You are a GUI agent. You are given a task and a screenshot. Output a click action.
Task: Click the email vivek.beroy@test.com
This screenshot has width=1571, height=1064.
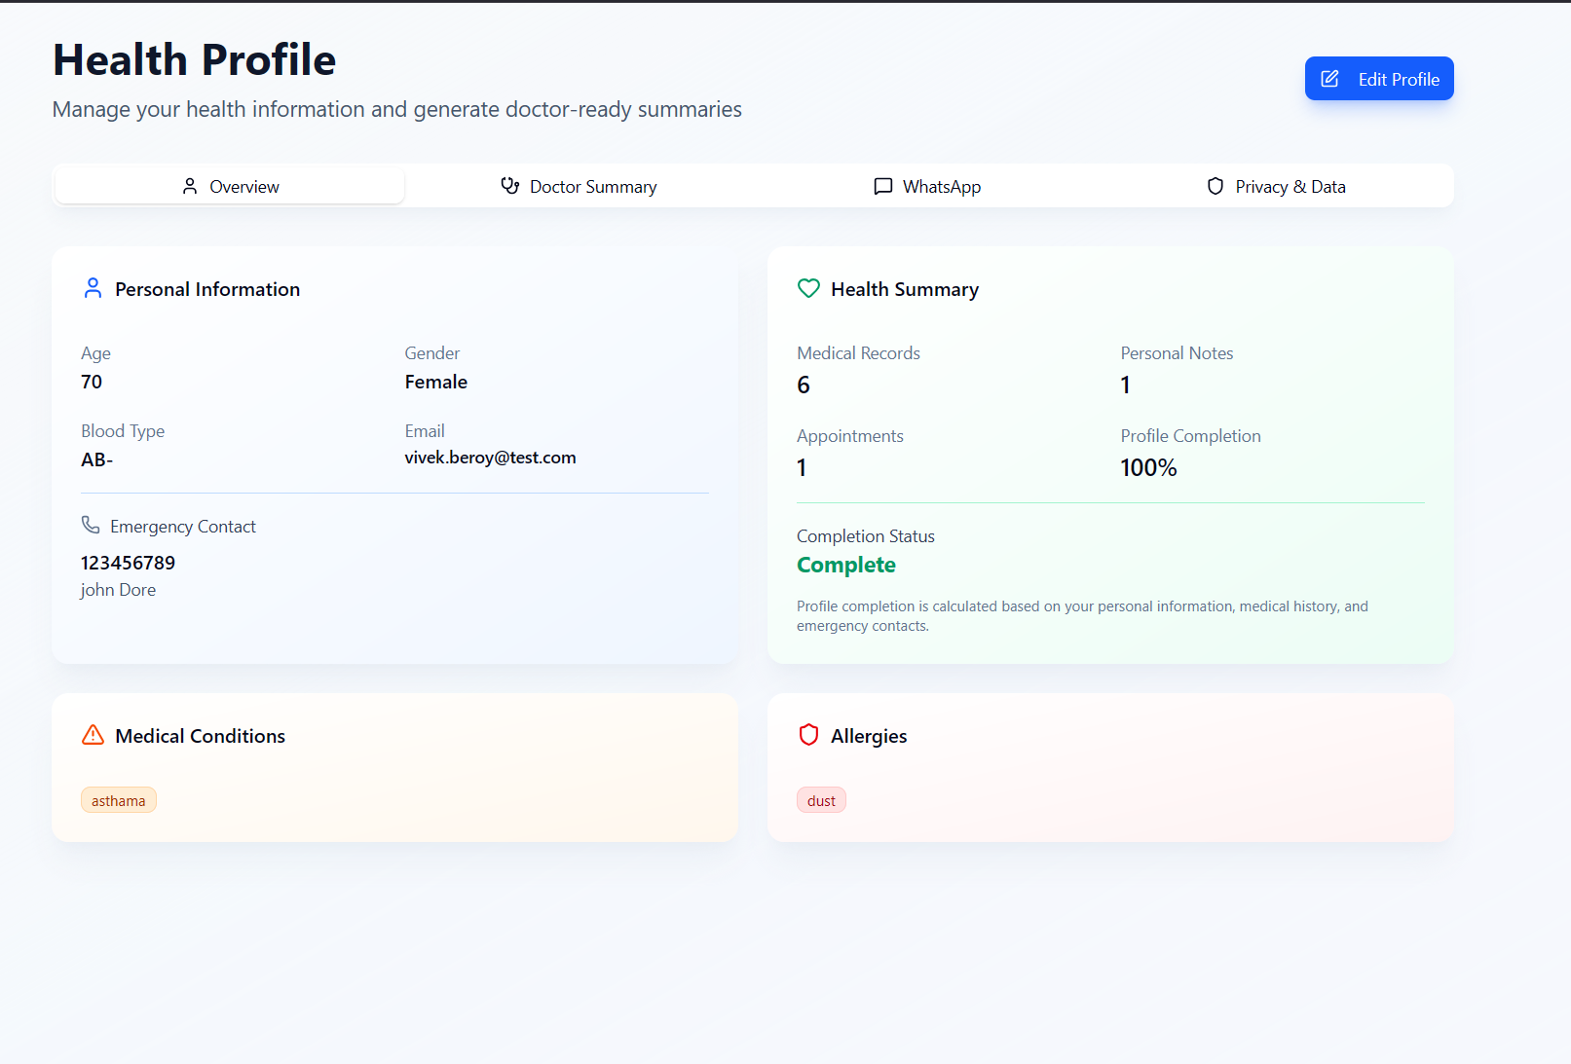490,458
